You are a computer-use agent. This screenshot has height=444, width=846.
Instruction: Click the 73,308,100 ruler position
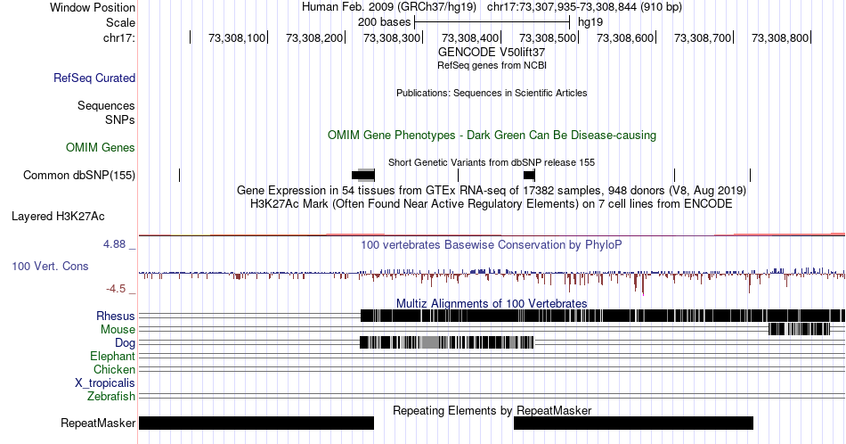point(237,37)
